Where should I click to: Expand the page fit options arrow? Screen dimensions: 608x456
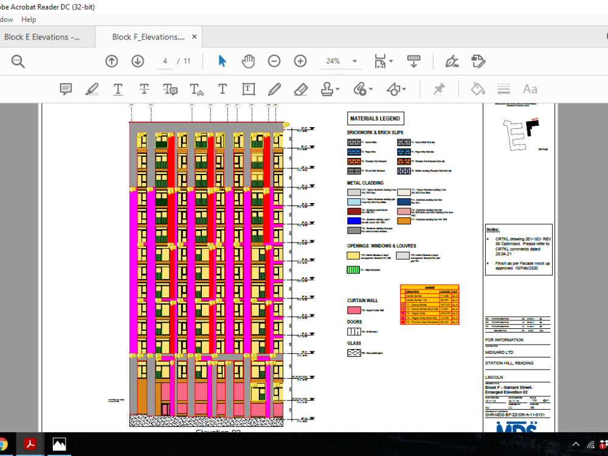(x=391, y=61)
